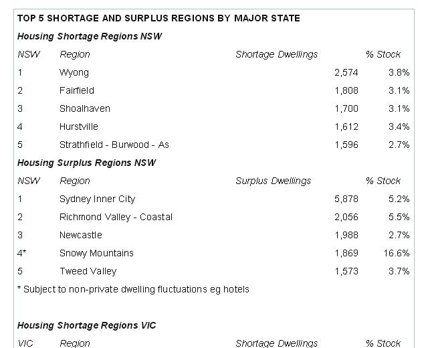This screenshot has height=348, width=430.
Task: Click the Housing Surplus Regions NSW heading
Action: pos(87,163)
